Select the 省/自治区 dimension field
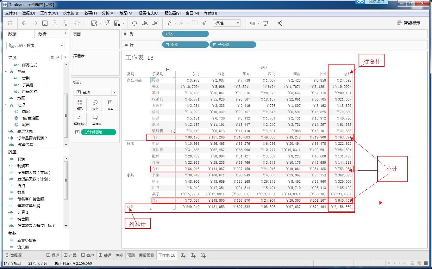432x269 pixels. tap(30, 118)
